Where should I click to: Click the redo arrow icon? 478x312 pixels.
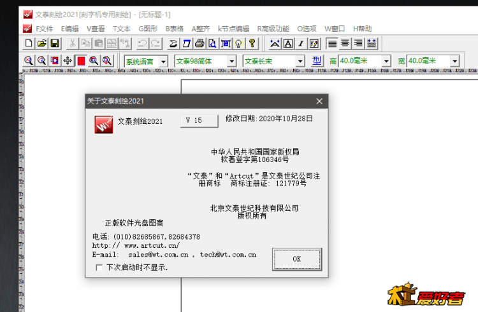click(156, 43)
